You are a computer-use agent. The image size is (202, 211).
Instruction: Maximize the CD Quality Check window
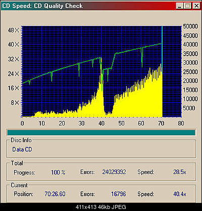(187, 6)
